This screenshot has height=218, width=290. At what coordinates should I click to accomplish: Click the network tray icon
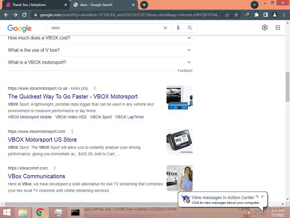pos(257,213)
